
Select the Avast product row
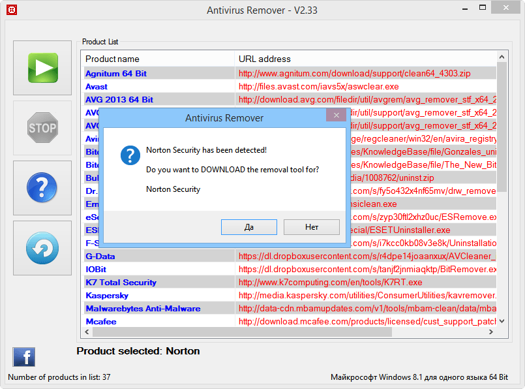(97, 87)
